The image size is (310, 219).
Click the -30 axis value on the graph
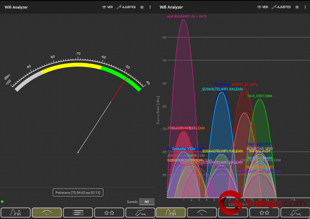164,37
